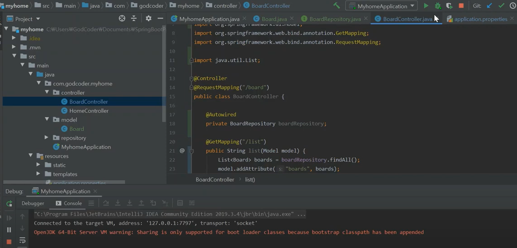The image size is (517, 248).
Task: Click Git Commit green checkmark
Action: (501, 5)
